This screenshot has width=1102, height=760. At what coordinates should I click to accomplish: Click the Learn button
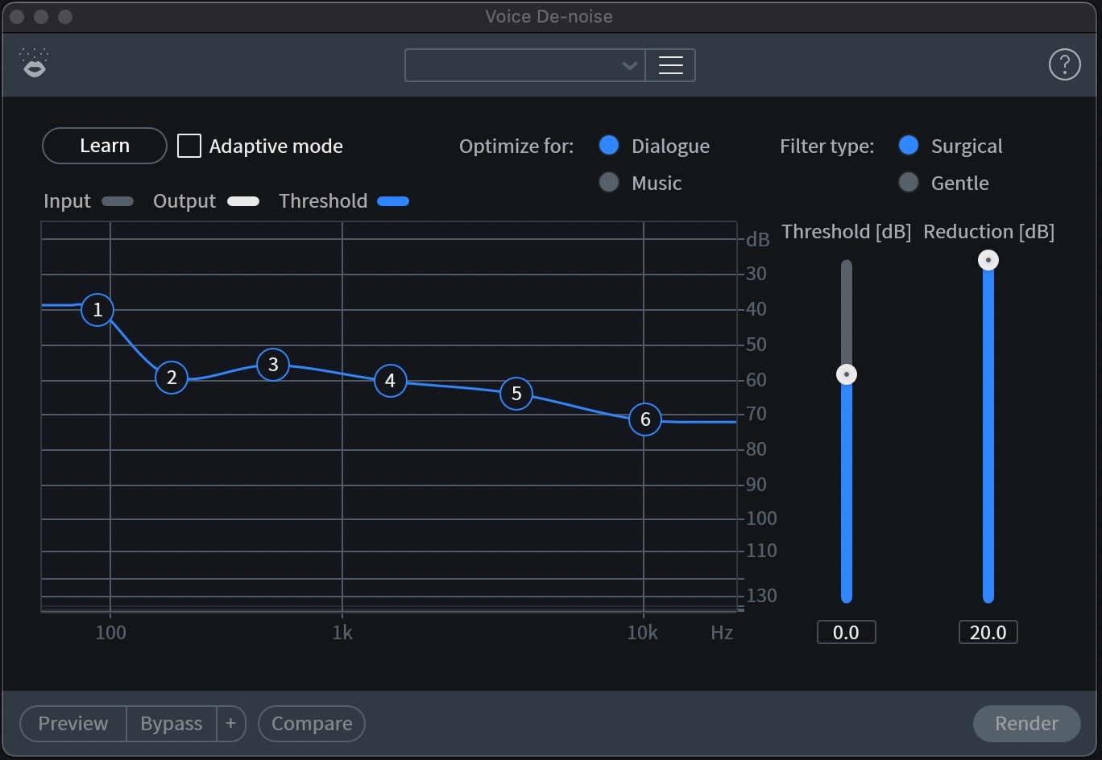[105, 146]
